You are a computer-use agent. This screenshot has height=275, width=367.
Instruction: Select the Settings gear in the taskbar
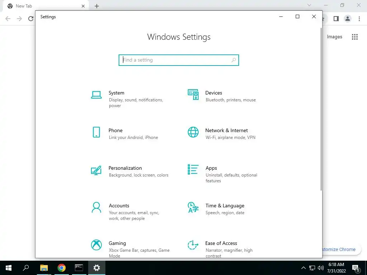click(97, 268)
